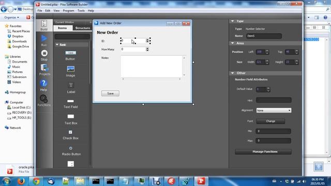Image resolution: width=331 pixels, height=186 pixels.
Task: Click the items search field
Action: (72, 37)
